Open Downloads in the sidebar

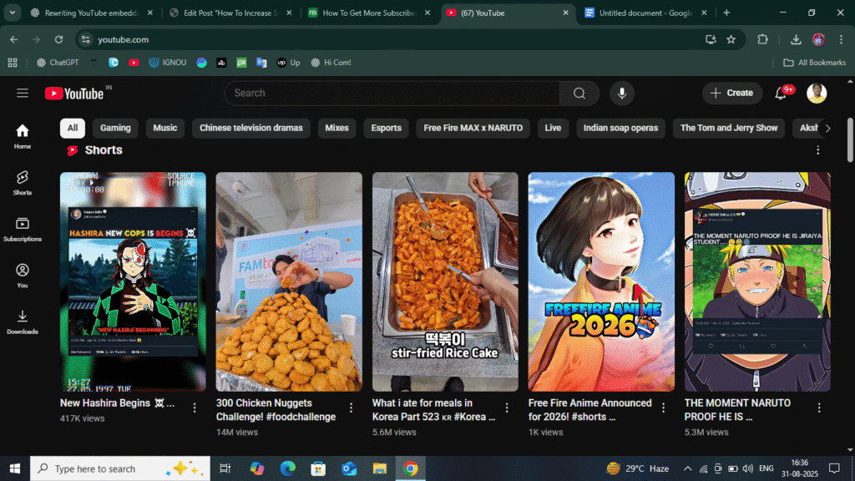(x=23, y=322)
